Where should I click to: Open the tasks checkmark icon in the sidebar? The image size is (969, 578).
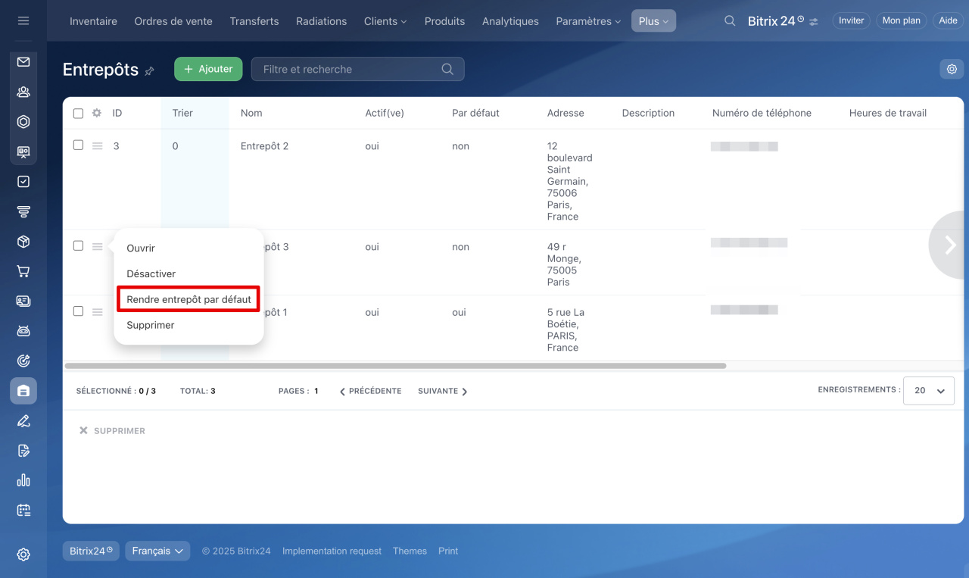[x=23, y=182]
